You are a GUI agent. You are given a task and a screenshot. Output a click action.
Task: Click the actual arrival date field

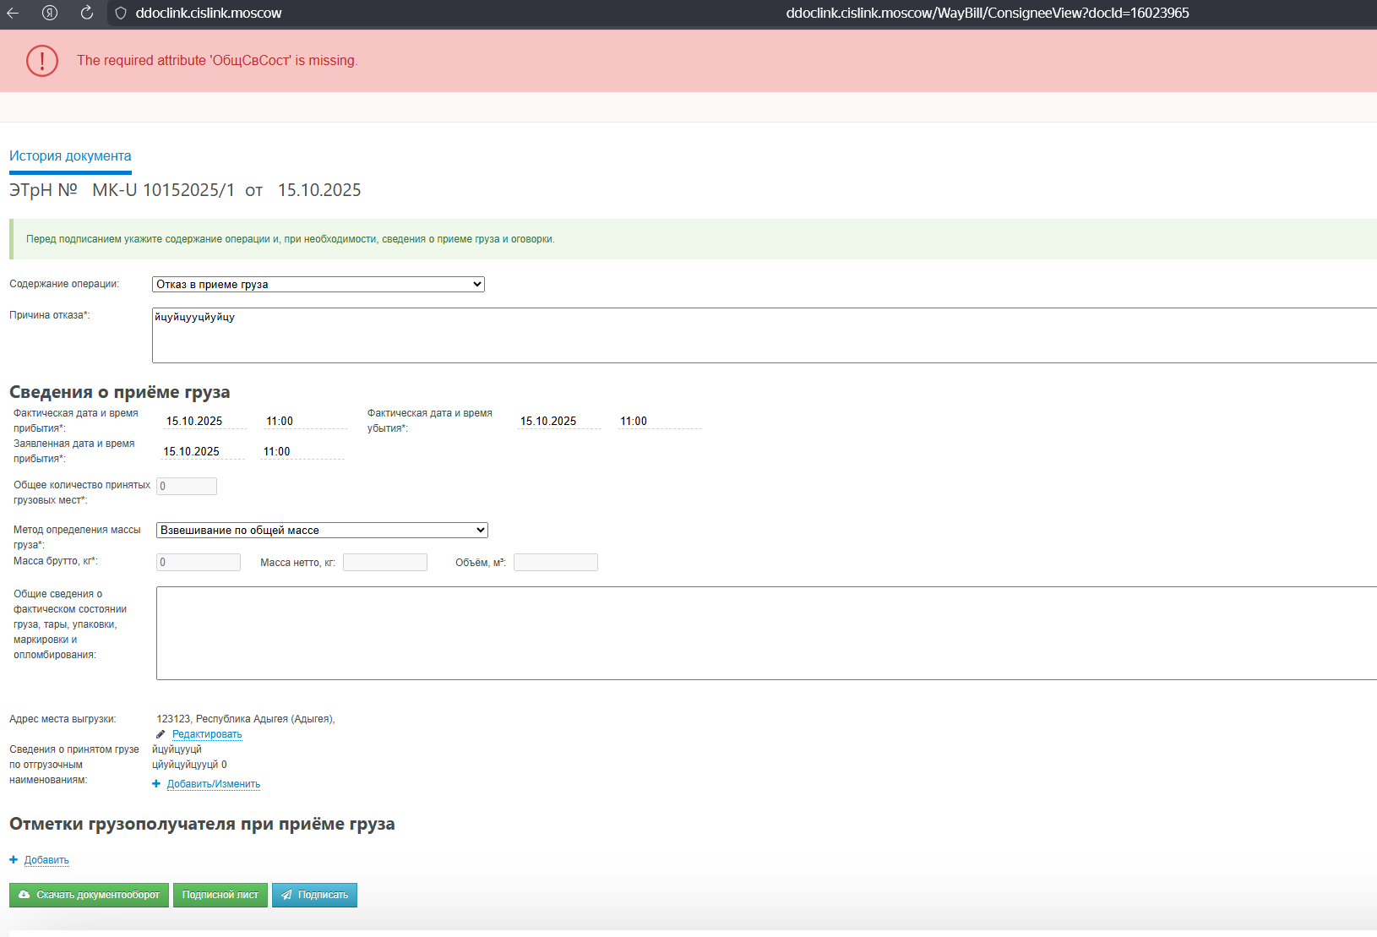click(205, 421)
